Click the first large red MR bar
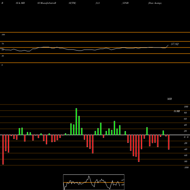Viewport: 190px width, 190px height. [x=3, y=150]
